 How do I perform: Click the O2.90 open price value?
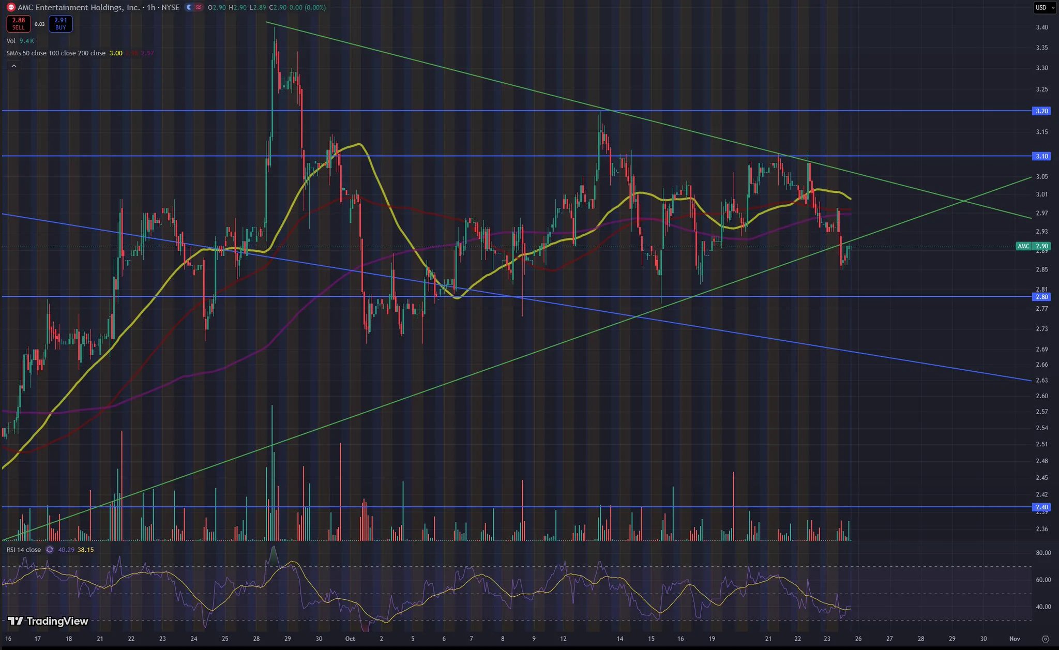(x=217, y=7)
